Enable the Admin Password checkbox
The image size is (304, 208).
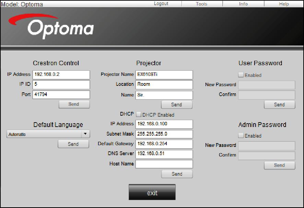(x=241, y=136)
